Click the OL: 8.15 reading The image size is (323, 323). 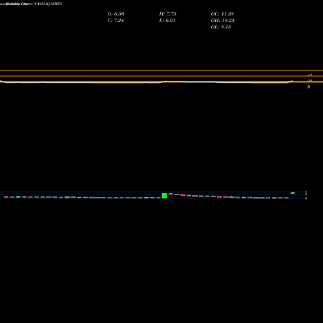221,26
